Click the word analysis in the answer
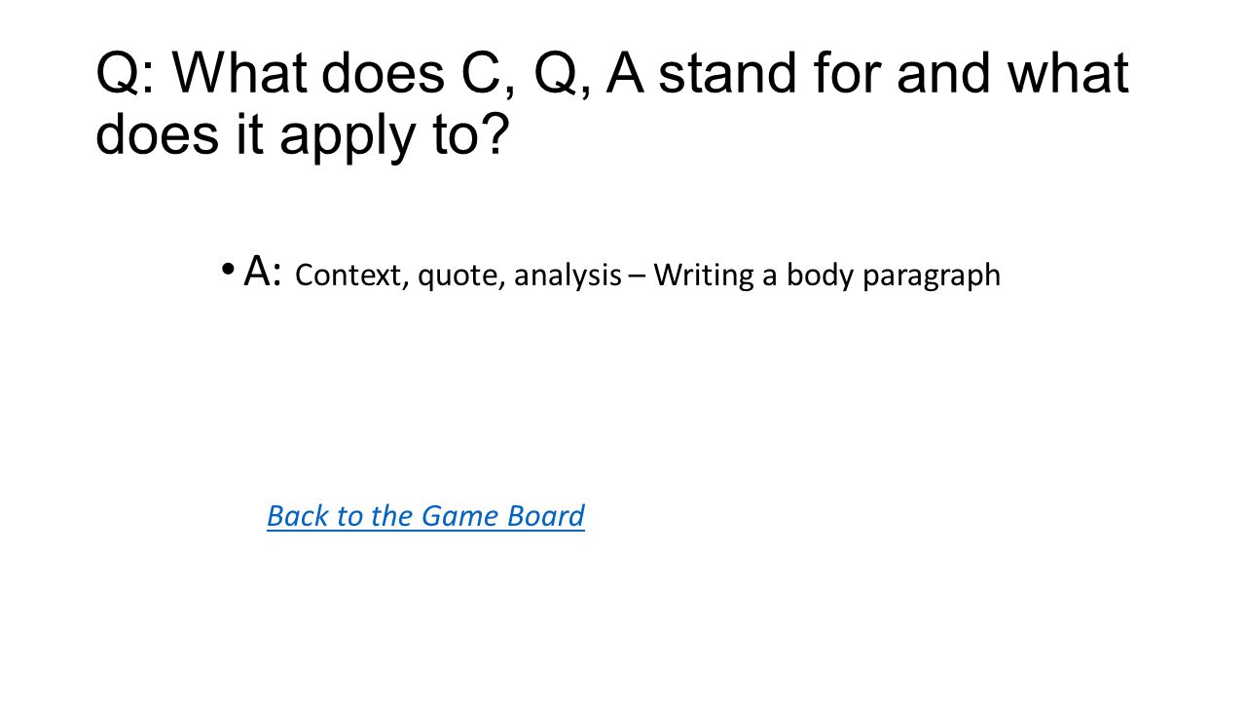 (568, 277)
